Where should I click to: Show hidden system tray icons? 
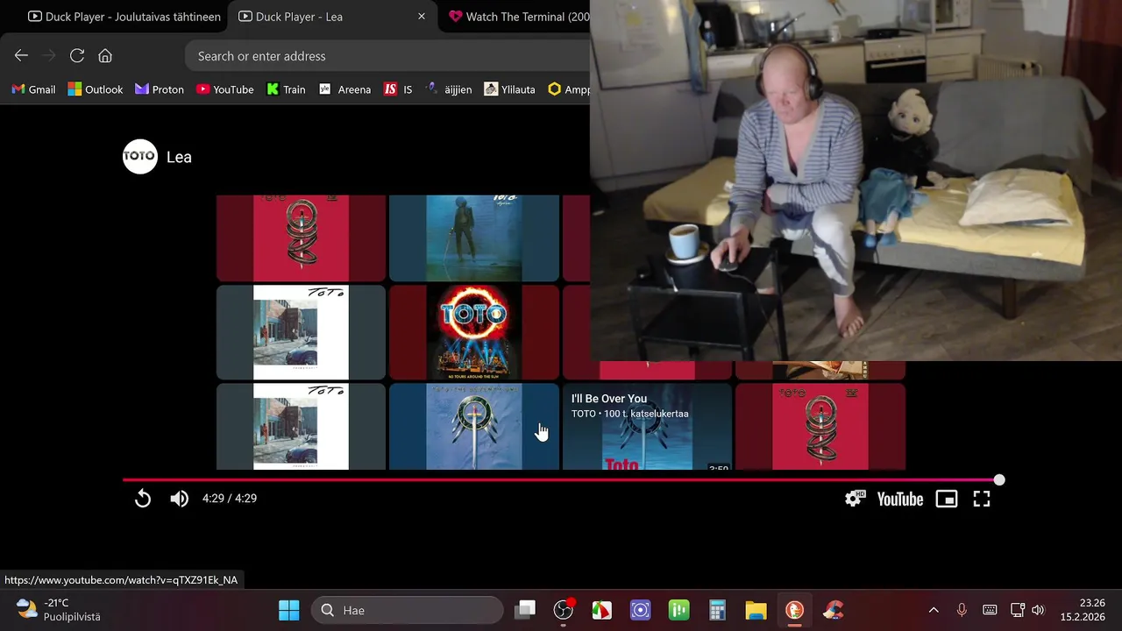pyautogui.click(x=934, y=610)
